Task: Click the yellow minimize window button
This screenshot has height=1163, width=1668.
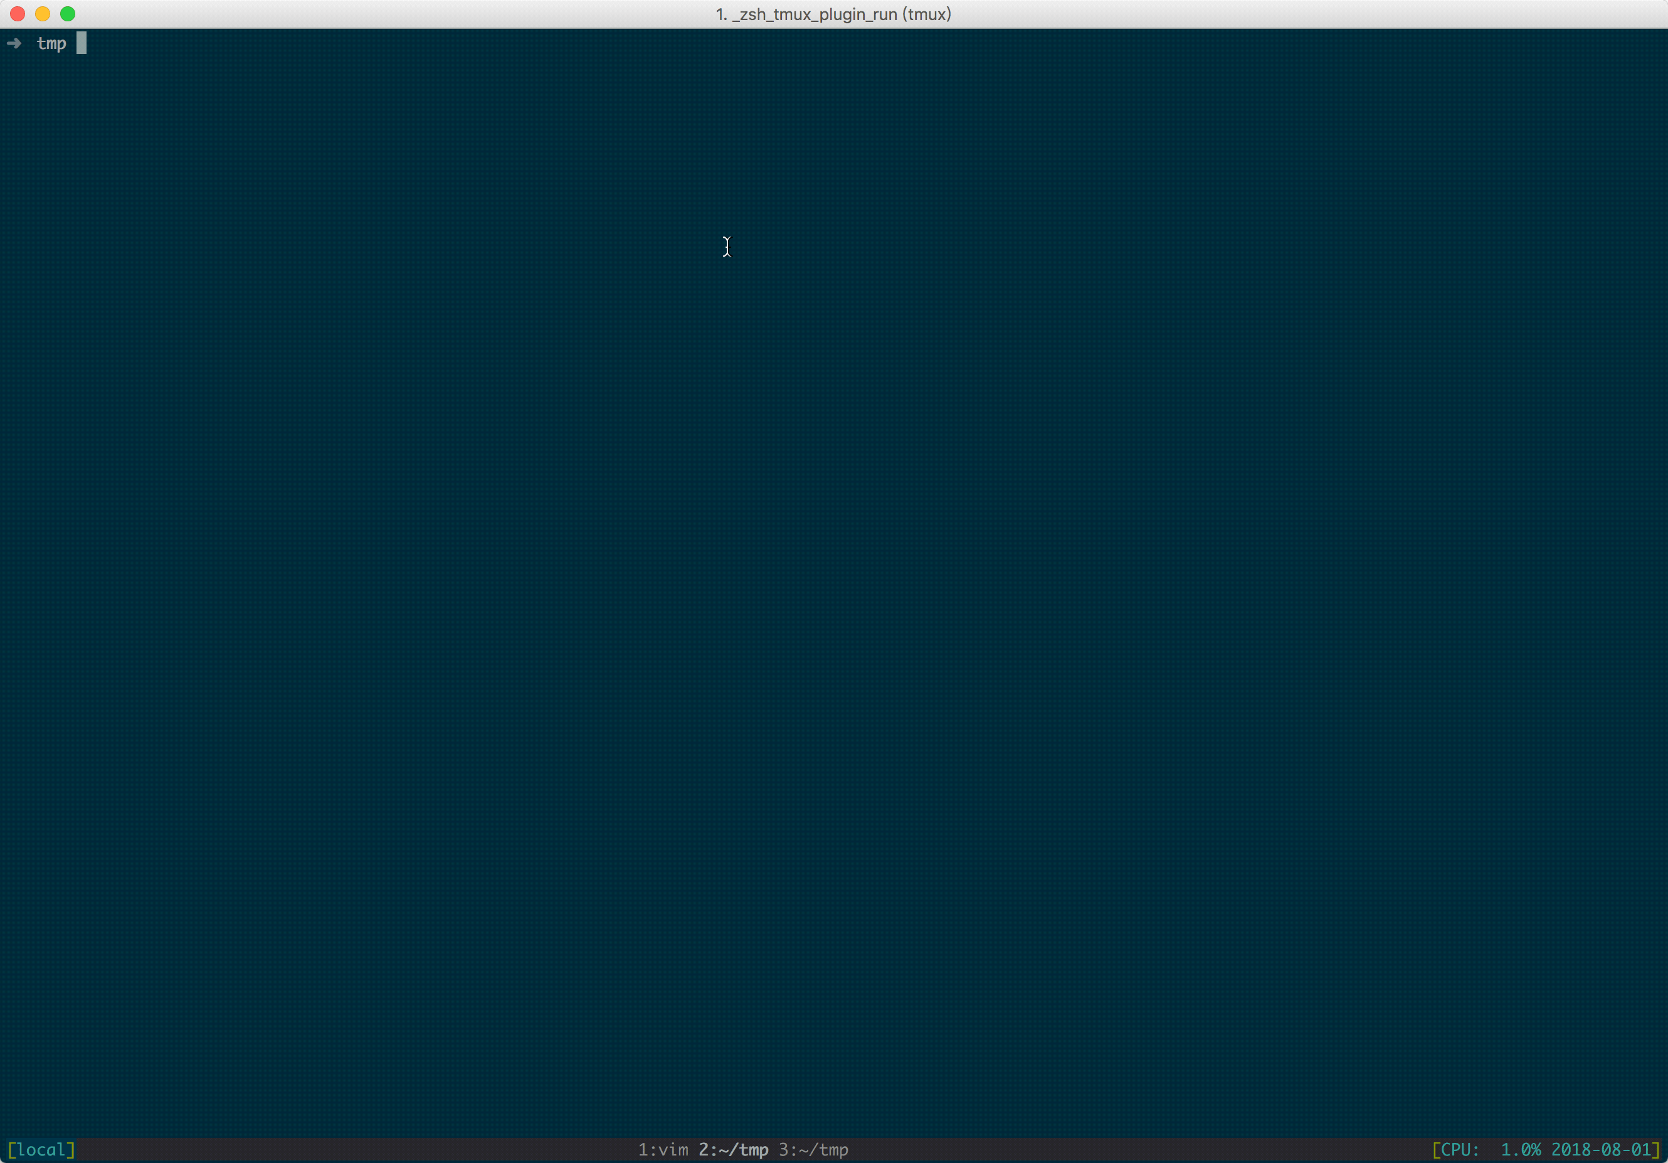Action: (43, 14)
